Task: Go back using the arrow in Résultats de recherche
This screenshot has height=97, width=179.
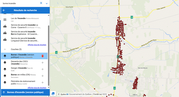Action: [x=4, y=10]
